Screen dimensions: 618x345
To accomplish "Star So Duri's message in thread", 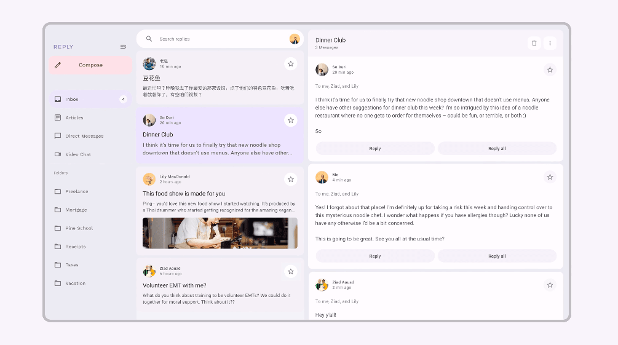I will (x=550, y=69).
